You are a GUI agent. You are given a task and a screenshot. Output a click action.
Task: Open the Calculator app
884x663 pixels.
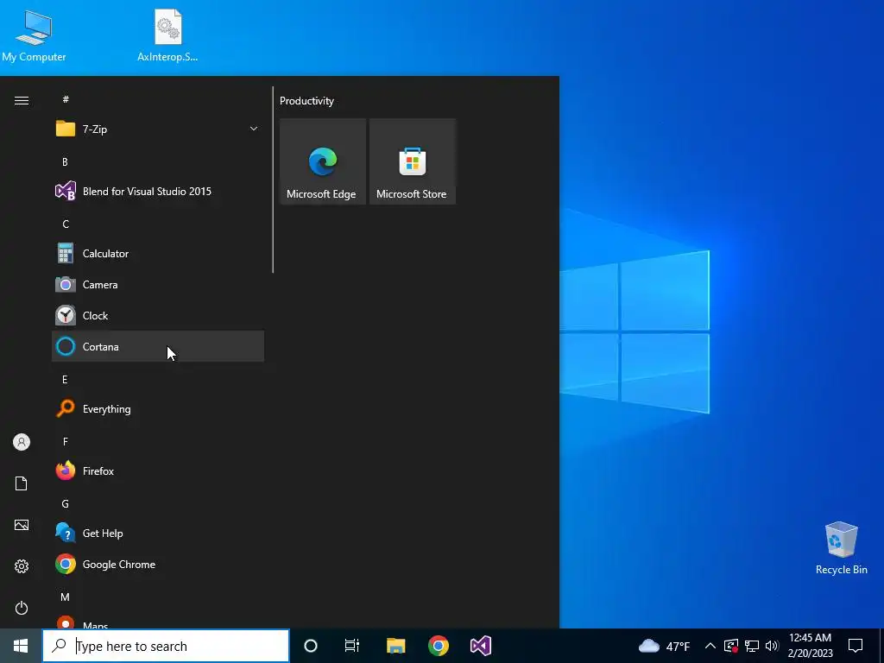158,254
